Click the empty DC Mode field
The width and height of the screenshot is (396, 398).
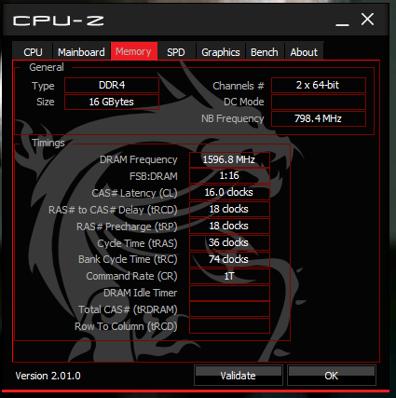coord(319,102)
